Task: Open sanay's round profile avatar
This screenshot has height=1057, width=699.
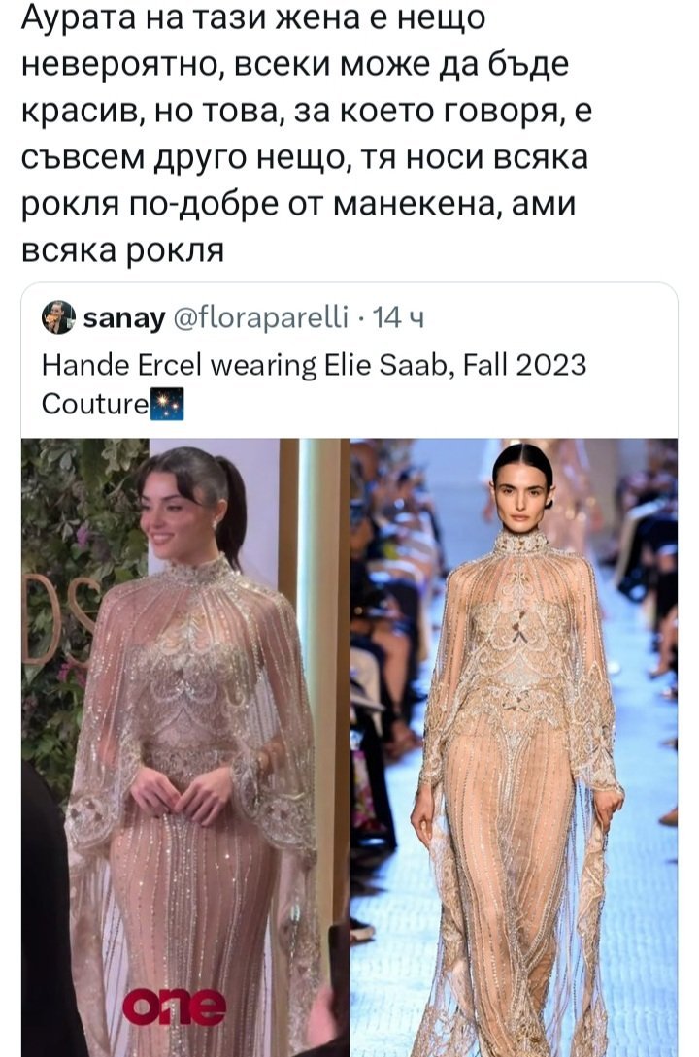Action: coord(58,316)
